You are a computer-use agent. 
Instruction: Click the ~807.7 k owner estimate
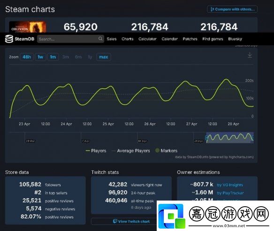[x=202, y=185]
